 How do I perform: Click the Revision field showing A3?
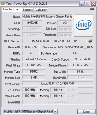[x=65, y=23]
